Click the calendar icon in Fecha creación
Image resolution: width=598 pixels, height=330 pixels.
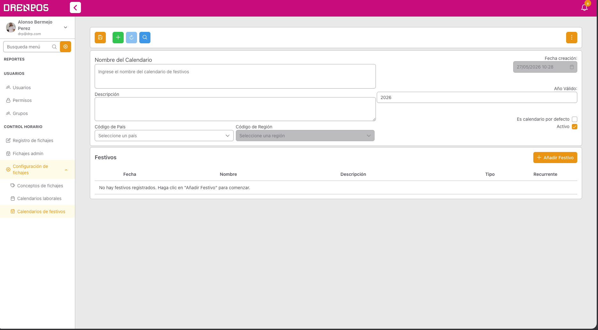[572, 67]
